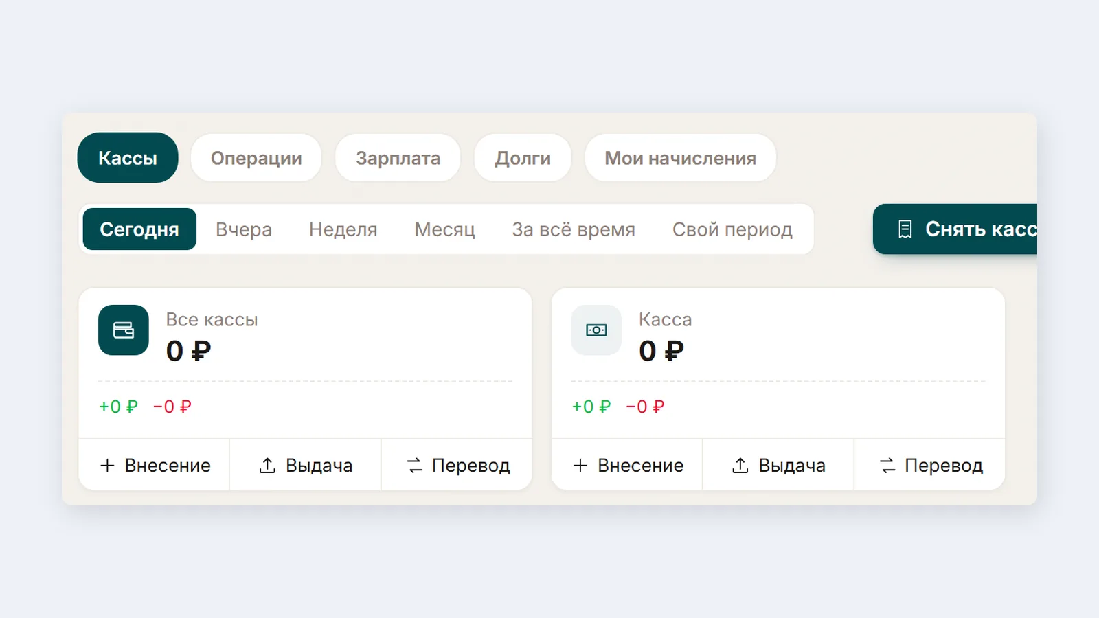Viewport: 1099px width, 618px height.
Task: Click Выдача in the Касса card
Action: [x=778, y=466]
